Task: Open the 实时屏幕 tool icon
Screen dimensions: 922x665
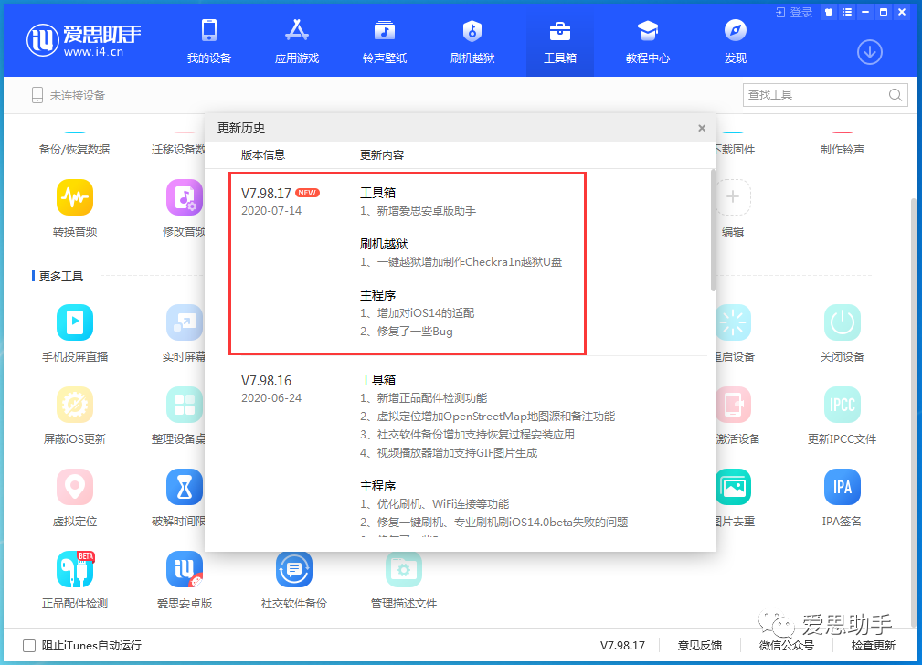Action: point(184,322)
